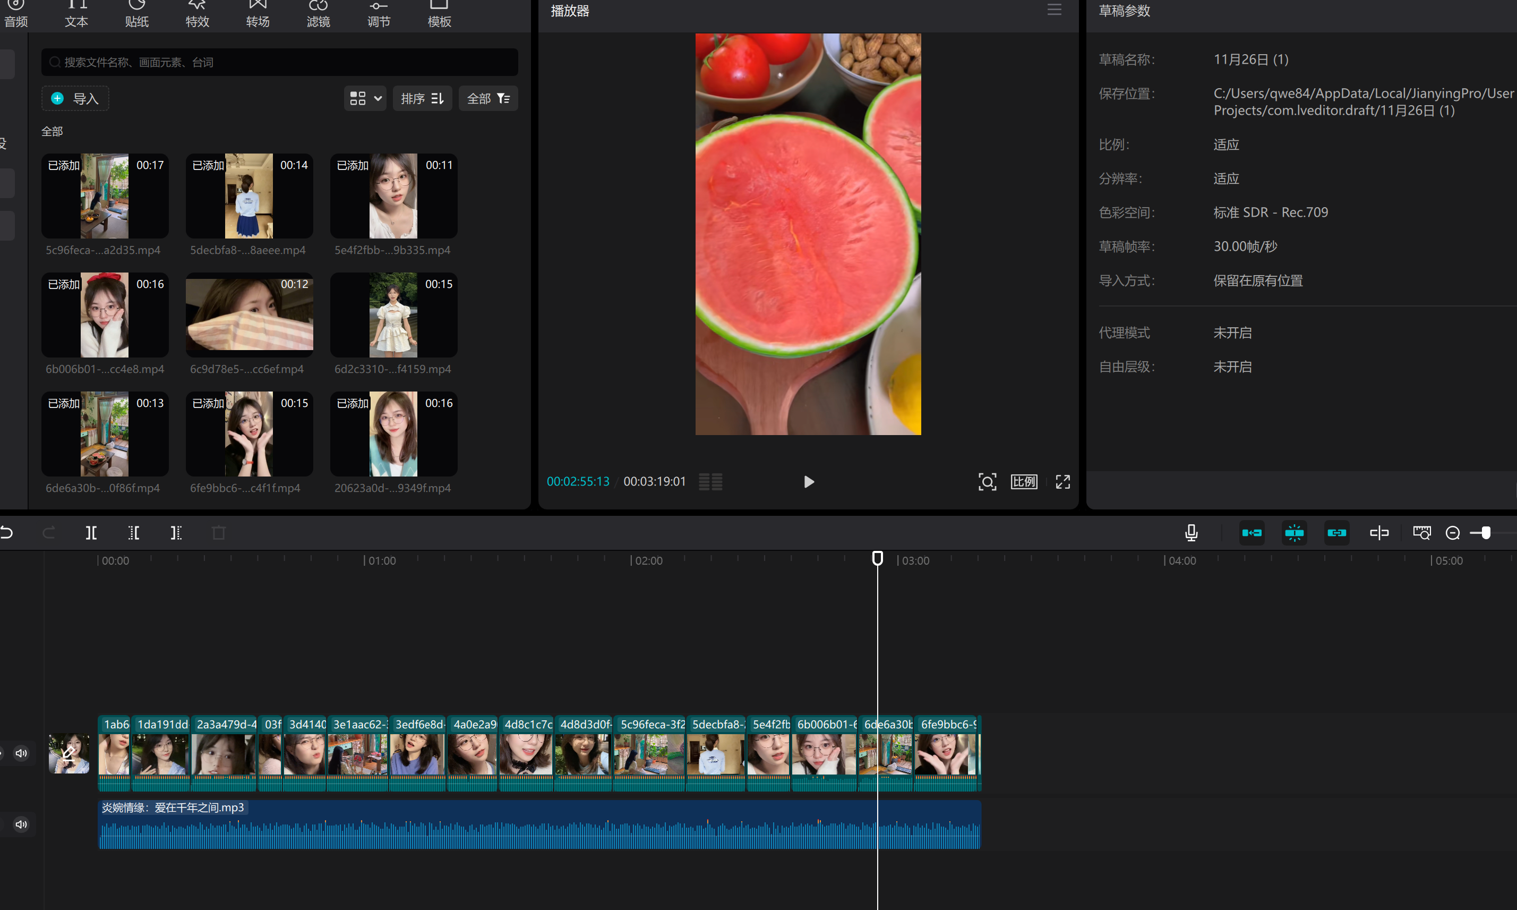
Task: Mute the main video track
Action: click(21, 754)
